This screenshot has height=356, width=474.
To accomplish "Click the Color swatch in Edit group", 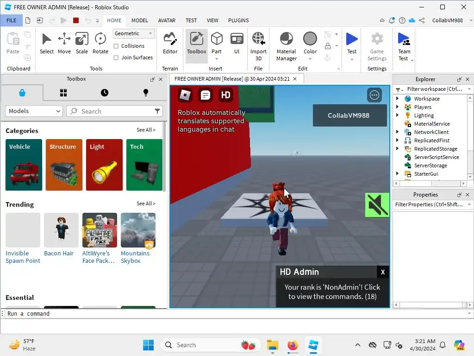I will [x=310, y=39].
